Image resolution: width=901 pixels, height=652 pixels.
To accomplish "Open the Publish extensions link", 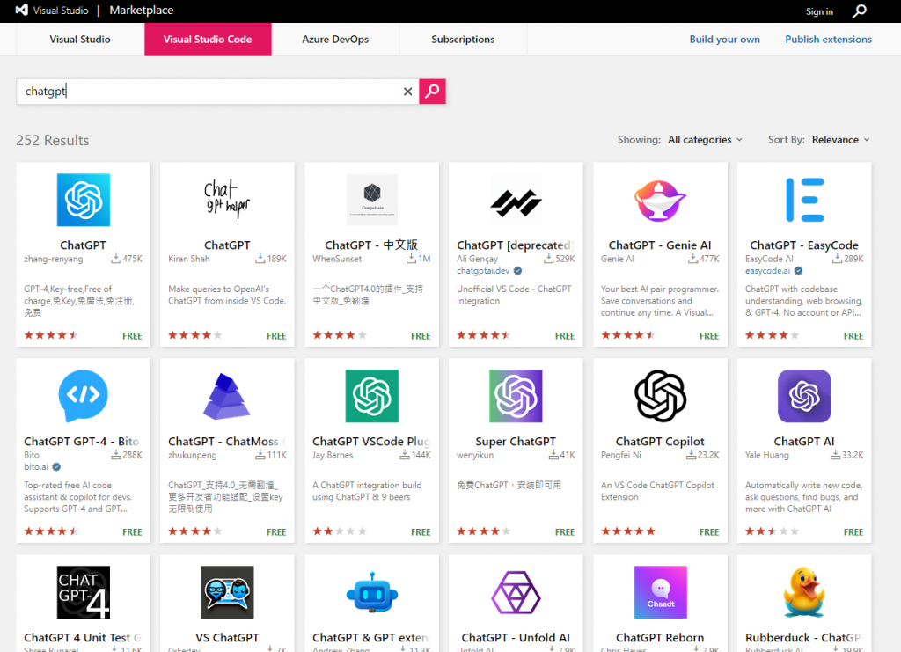I will click(828, 39).
